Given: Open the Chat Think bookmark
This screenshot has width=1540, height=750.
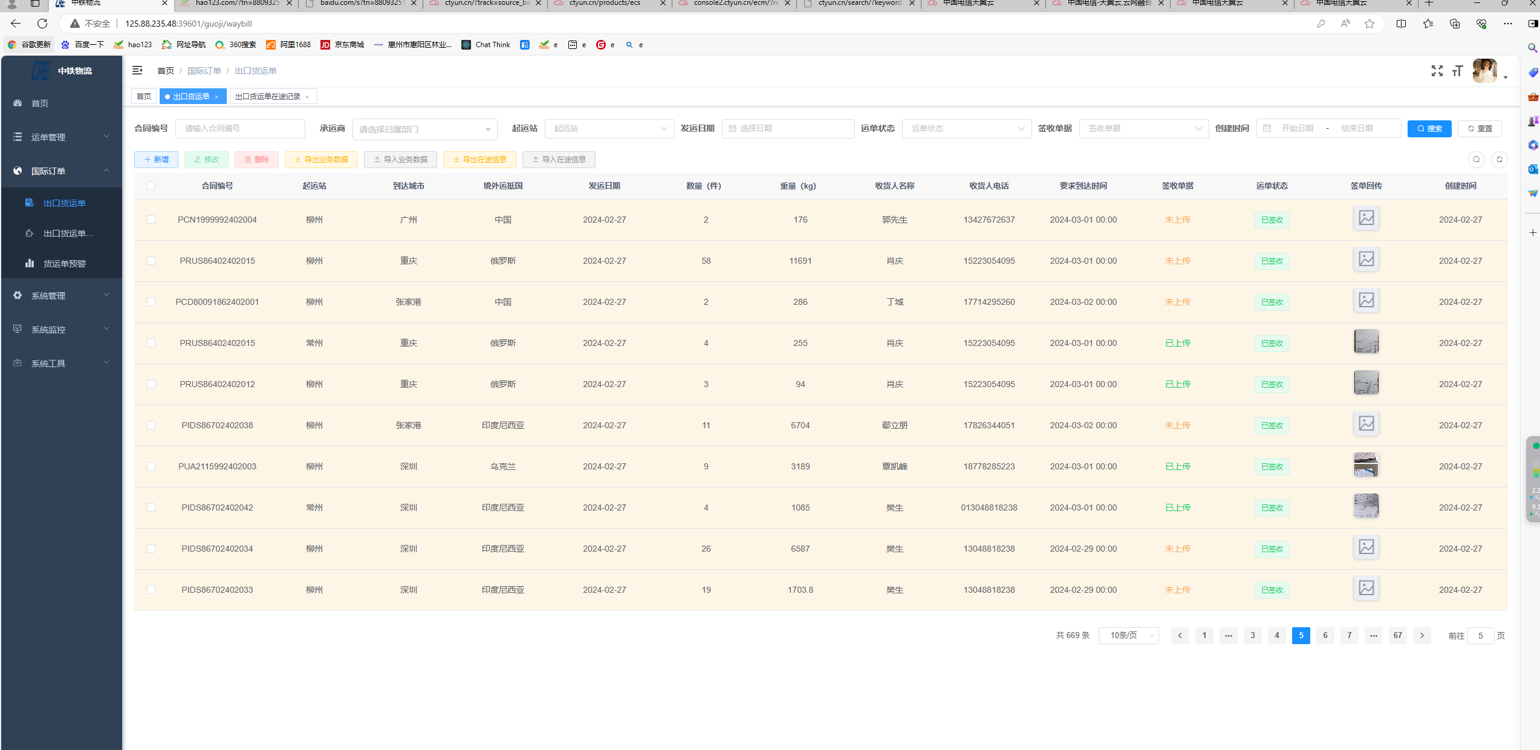Looking at the screenshot, I should coord(486,45).
